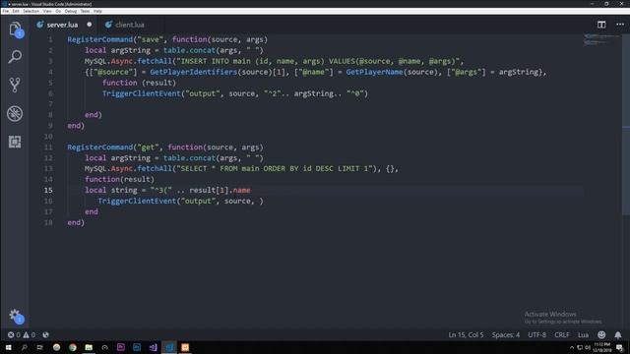Click the unsaved dot on the server.lua tab

[x=90, y=25]
